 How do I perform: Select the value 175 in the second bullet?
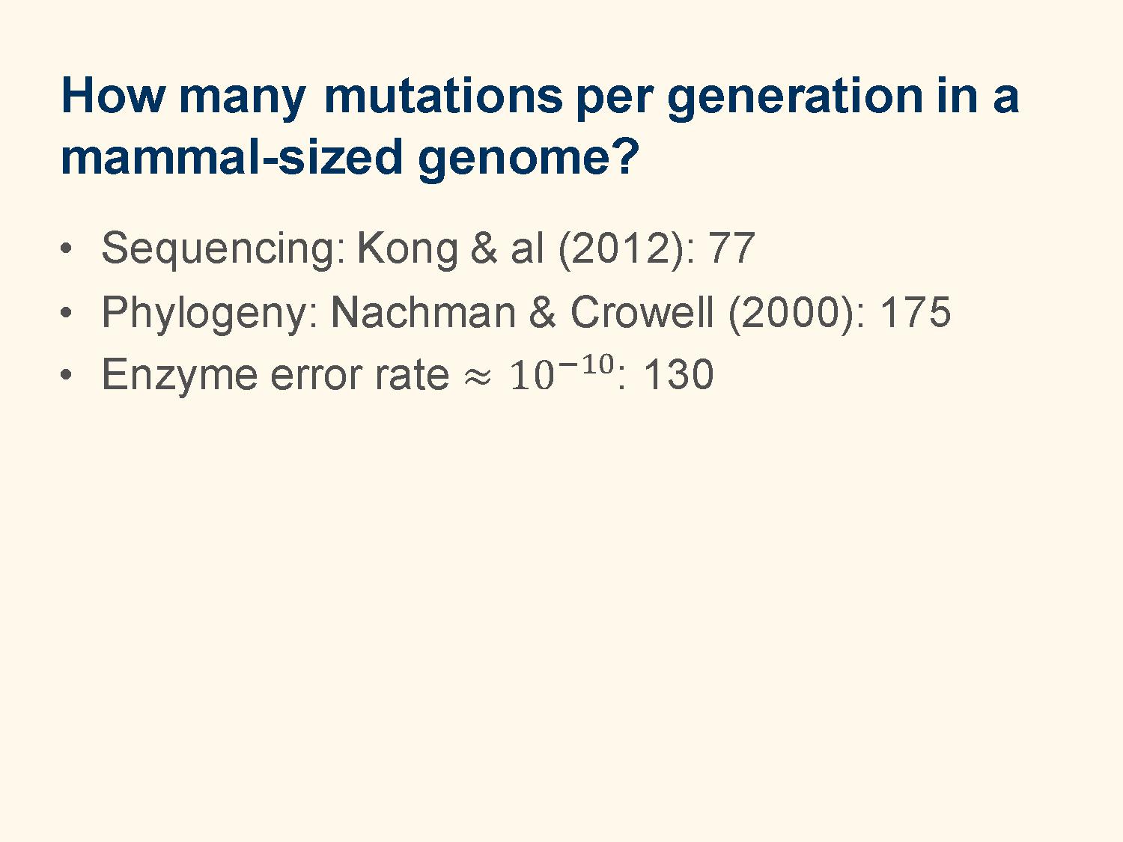(915, 312)
